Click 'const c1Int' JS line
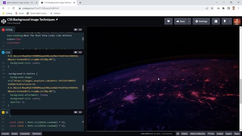Screen dimensions: 242x136 [37, 122]
